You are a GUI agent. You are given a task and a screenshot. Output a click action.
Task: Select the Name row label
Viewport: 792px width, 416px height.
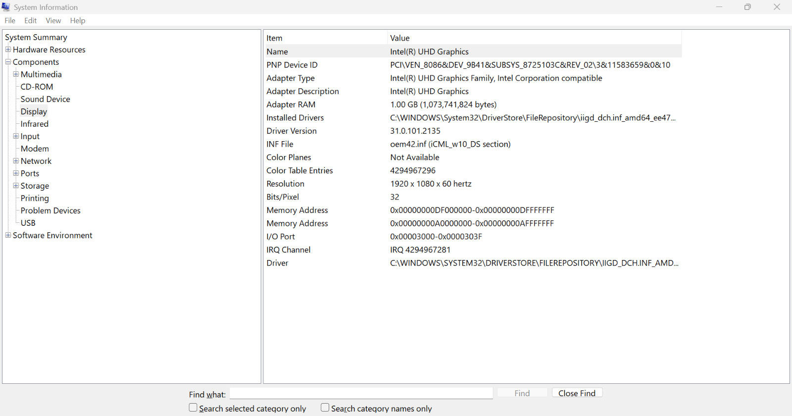277,52
